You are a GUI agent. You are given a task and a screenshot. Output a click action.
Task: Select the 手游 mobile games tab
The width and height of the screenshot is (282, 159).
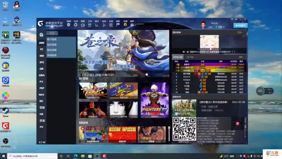click(42, 120)
